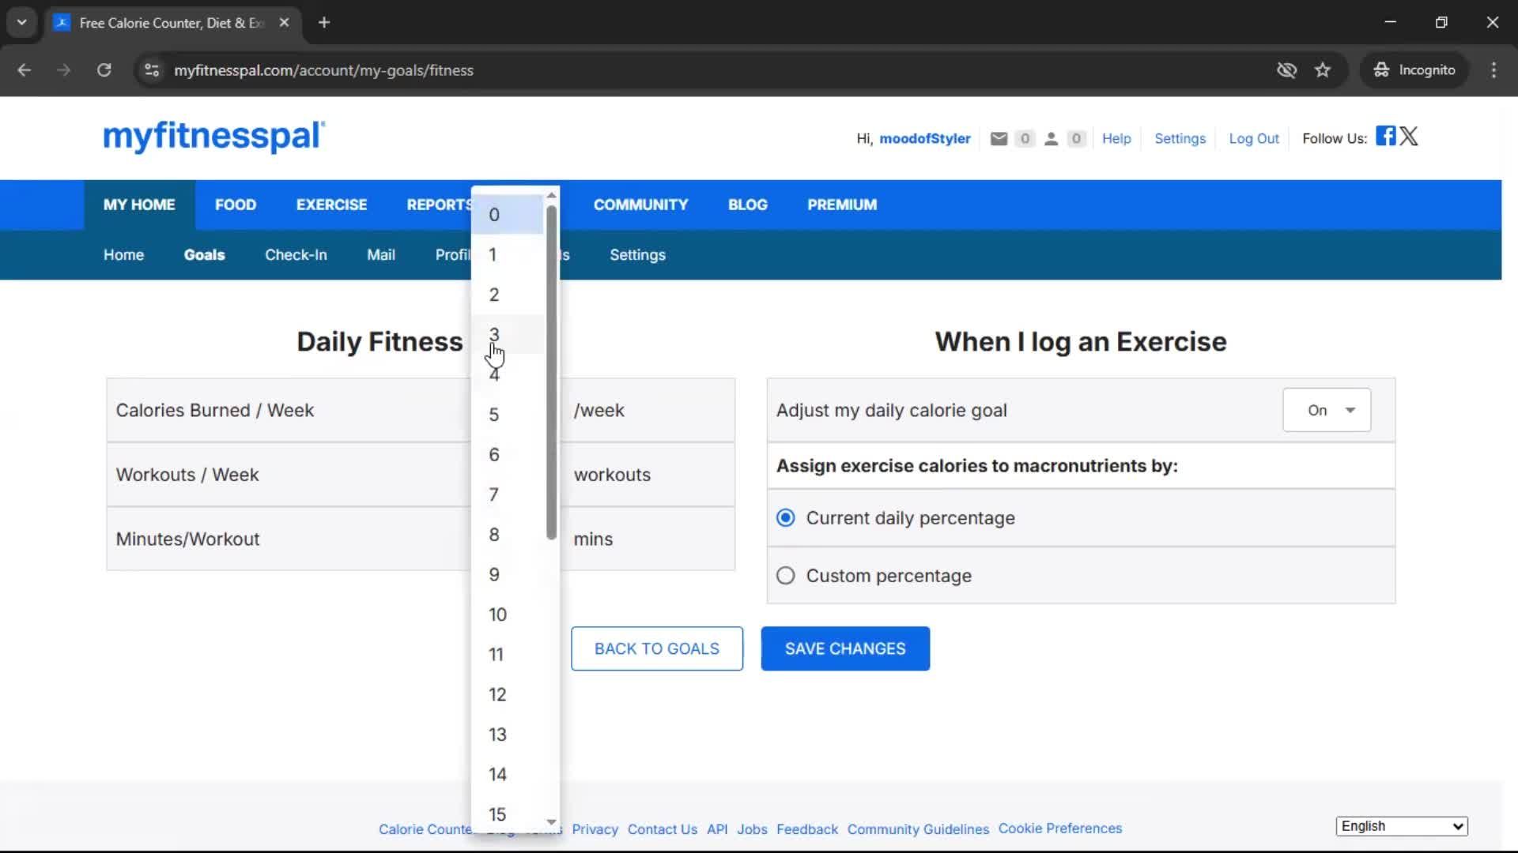
Task: Open the site information icon in address bar
Action: [x=152, y=70]
